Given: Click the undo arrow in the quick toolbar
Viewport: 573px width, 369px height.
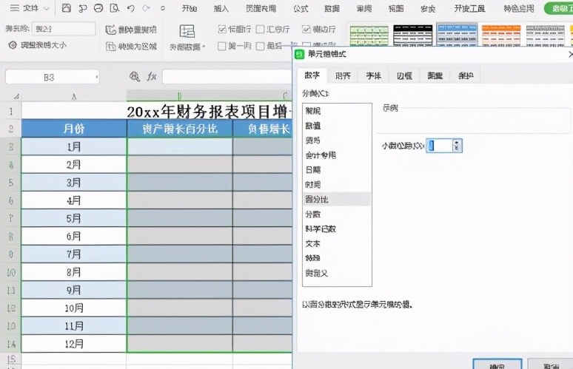Looking at the screenshot, I should click(130, 9).
